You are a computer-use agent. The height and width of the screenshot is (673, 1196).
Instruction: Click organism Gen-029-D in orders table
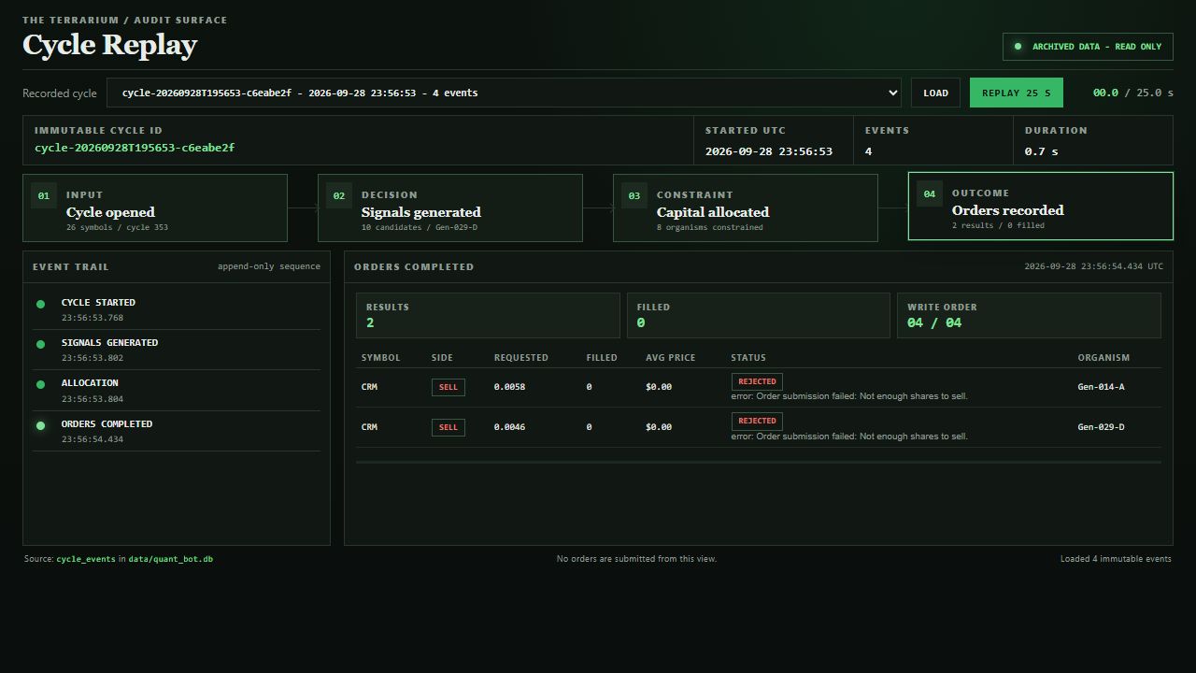[1101, 427]
